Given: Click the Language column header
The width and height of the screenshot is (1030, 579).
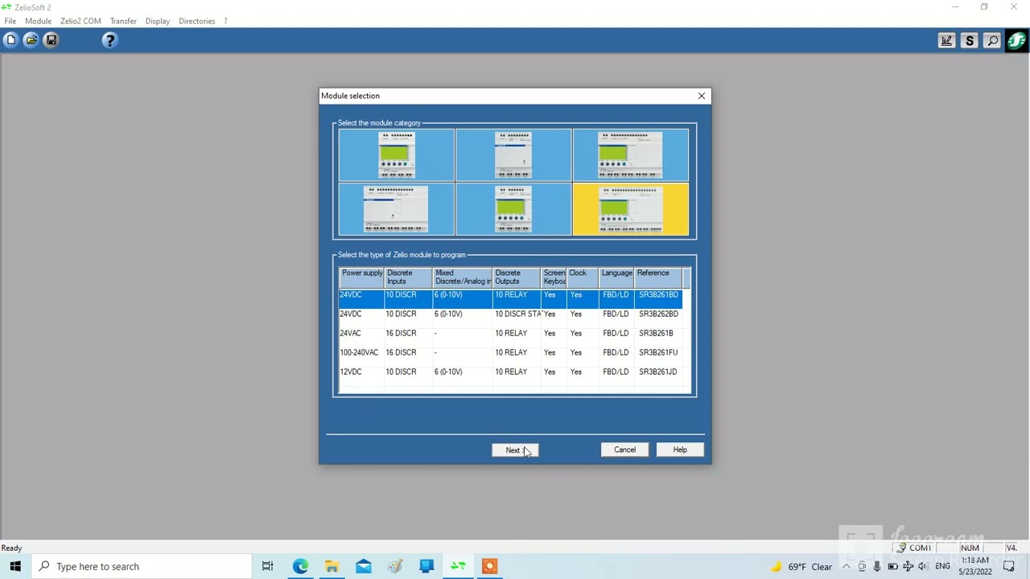Looking at the screenshot, I should [616, 277].
